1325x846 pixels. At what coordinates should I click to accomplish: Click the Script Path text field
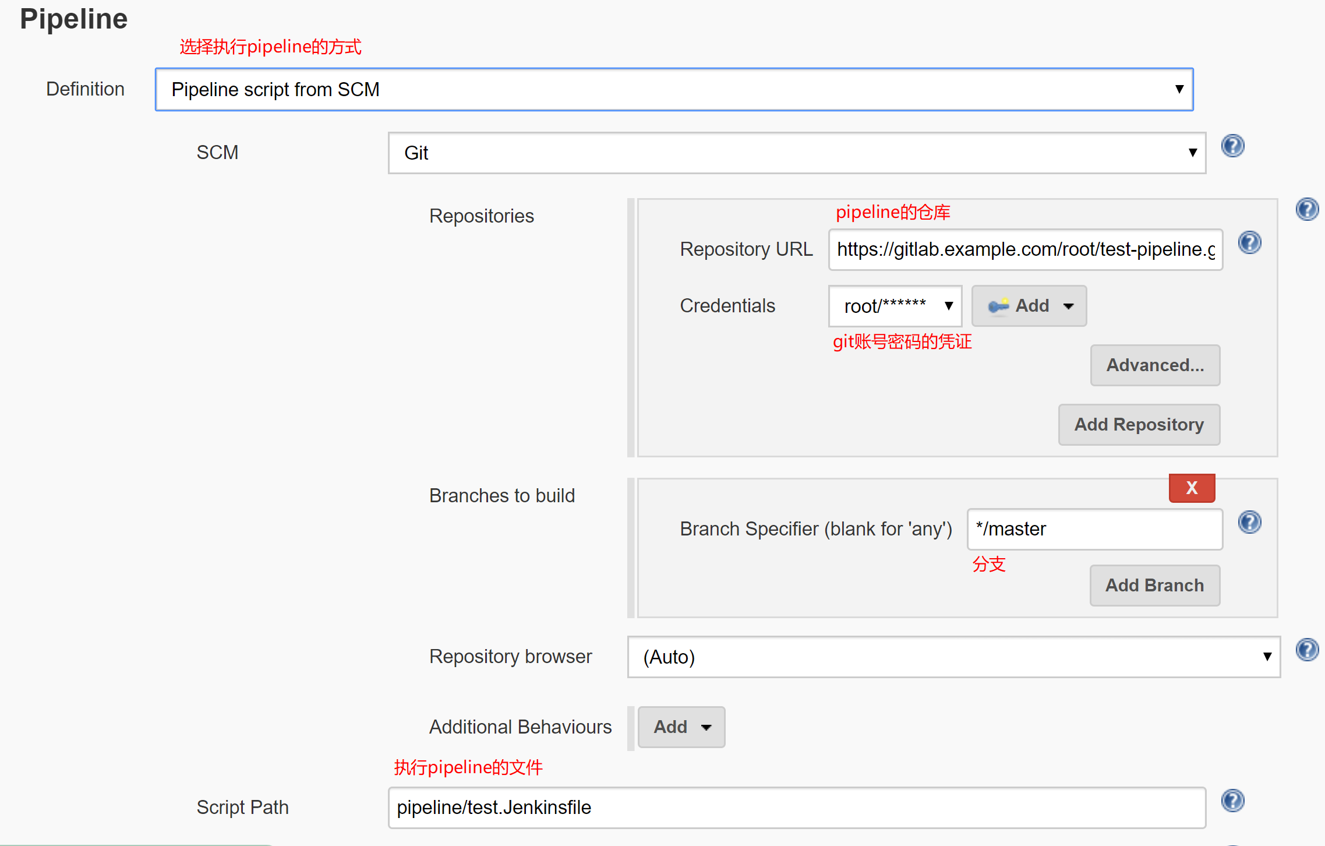[796, 808]
